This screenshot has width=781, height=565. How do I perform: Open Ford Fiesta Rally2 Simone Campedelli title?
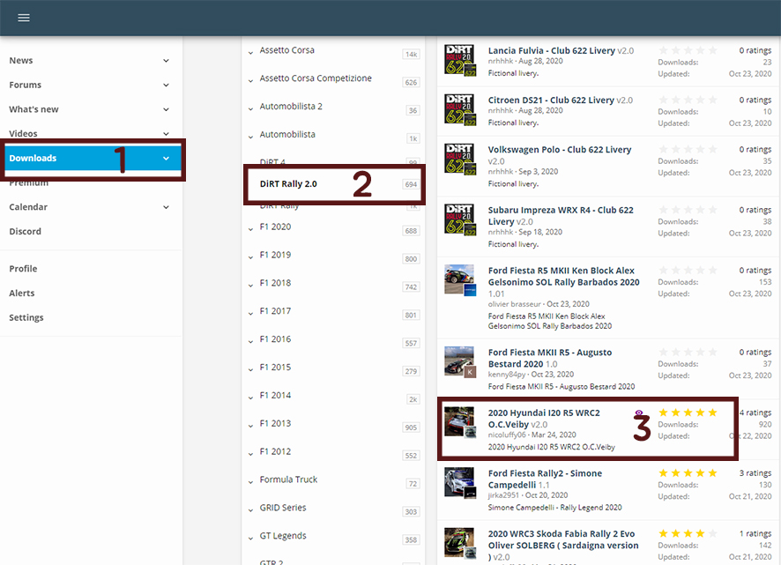pyautogui.click(x=545, y=479)
